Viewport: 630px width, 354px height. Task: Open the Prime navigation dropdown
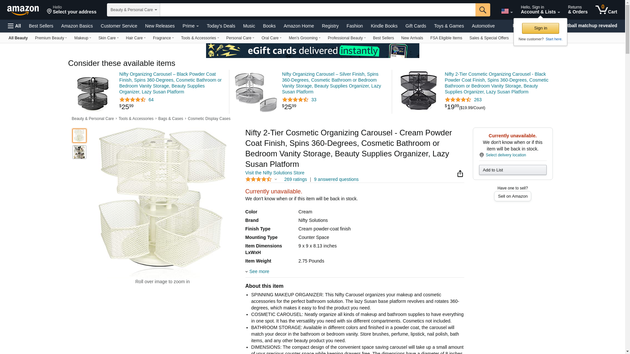pyautogui.click(x=191, y=26)
